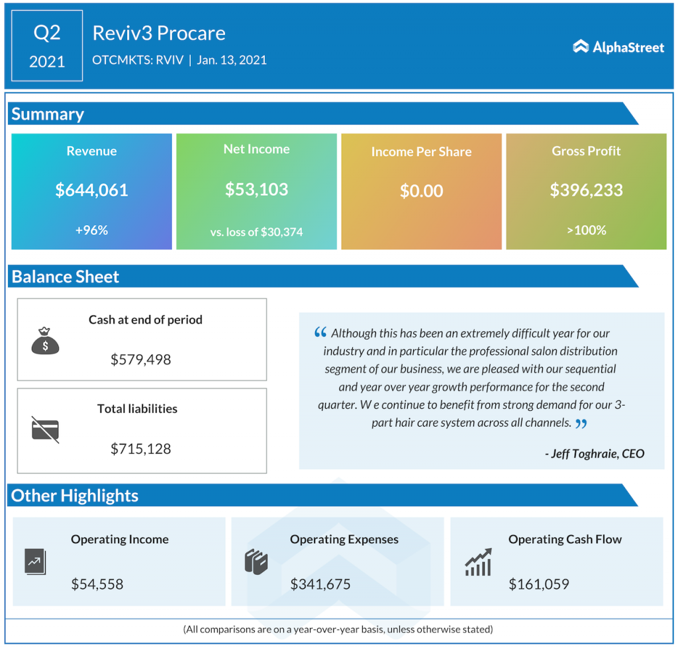This screenshot has width=678, height=649.
Task: Open the Summary section header
Action: [x=46, y=114]
